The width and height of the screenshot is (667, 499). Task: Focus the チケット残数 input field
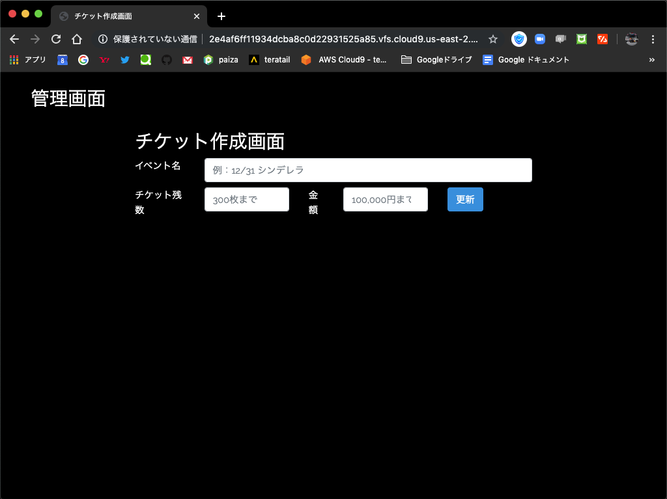tap(247, 199)
